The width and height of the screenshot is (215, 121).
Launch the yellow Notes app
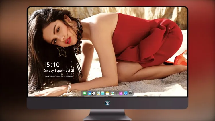107,93
